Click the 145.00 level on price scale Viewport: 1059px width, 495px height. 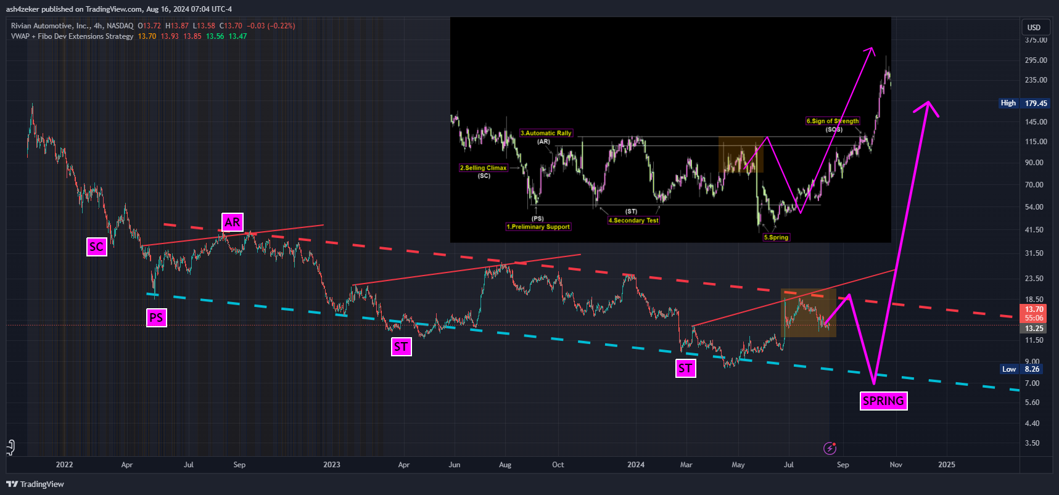tap(1036, 122)
